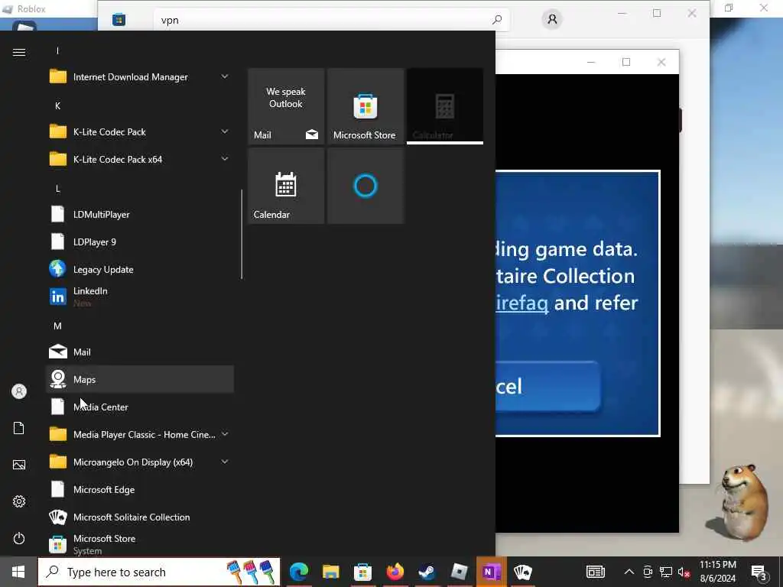Click the letter M group header
Image resolution: width=783 pixels, height=587 pixels.
(57, 326)
